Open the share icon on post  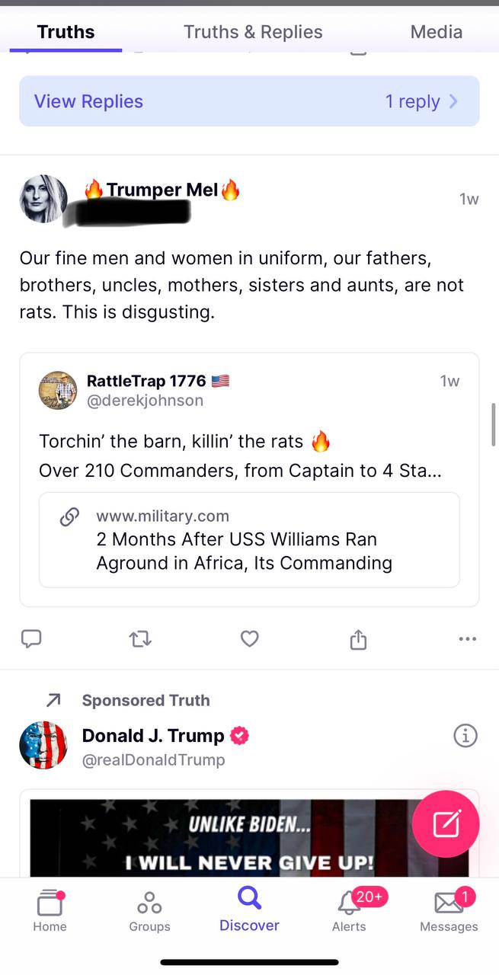point(358,640)
